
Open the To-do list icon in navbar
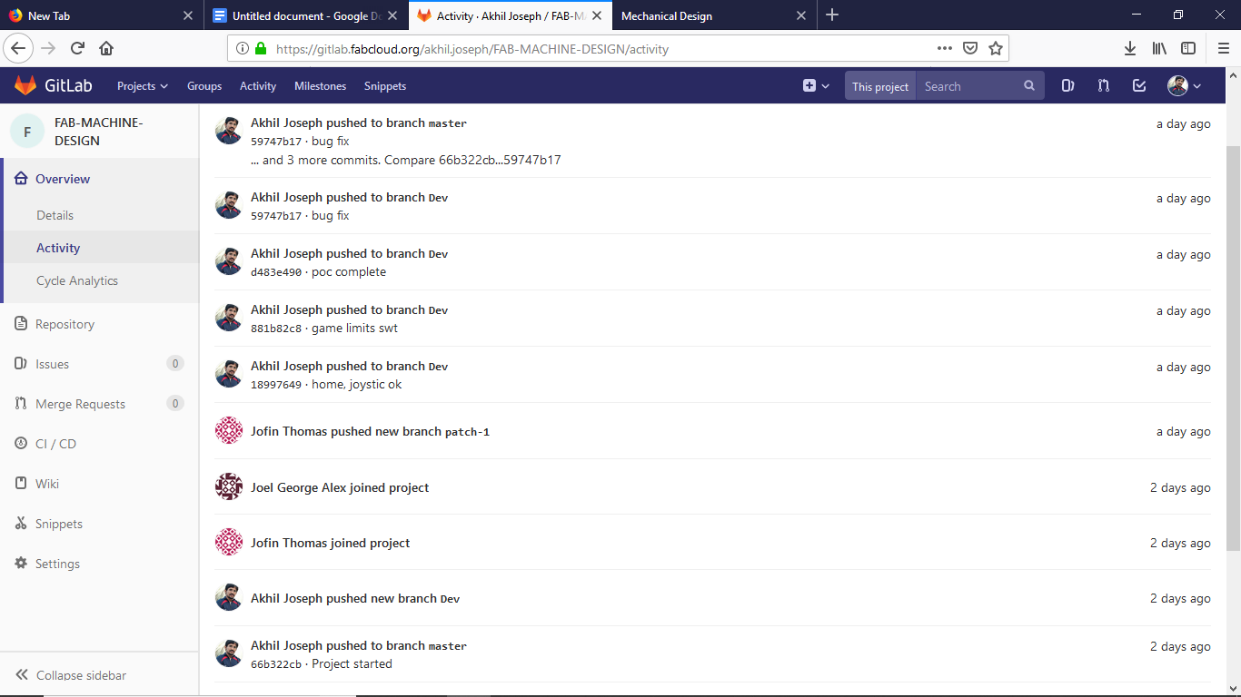[1139, 86]
